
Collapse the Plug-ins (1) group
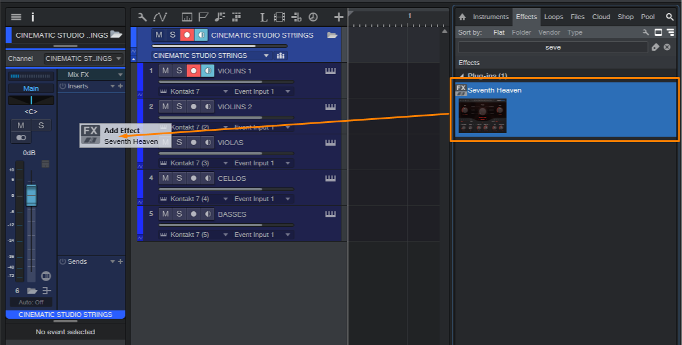tap(461, 76)
